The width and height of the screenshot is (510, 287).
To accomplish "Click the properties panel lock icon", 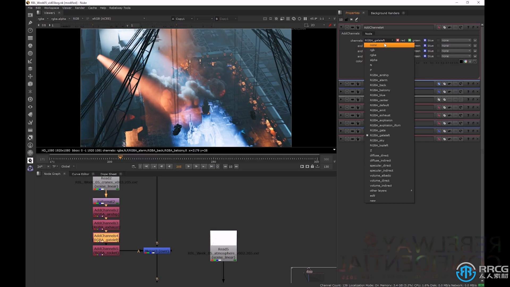I will [346, 19].
